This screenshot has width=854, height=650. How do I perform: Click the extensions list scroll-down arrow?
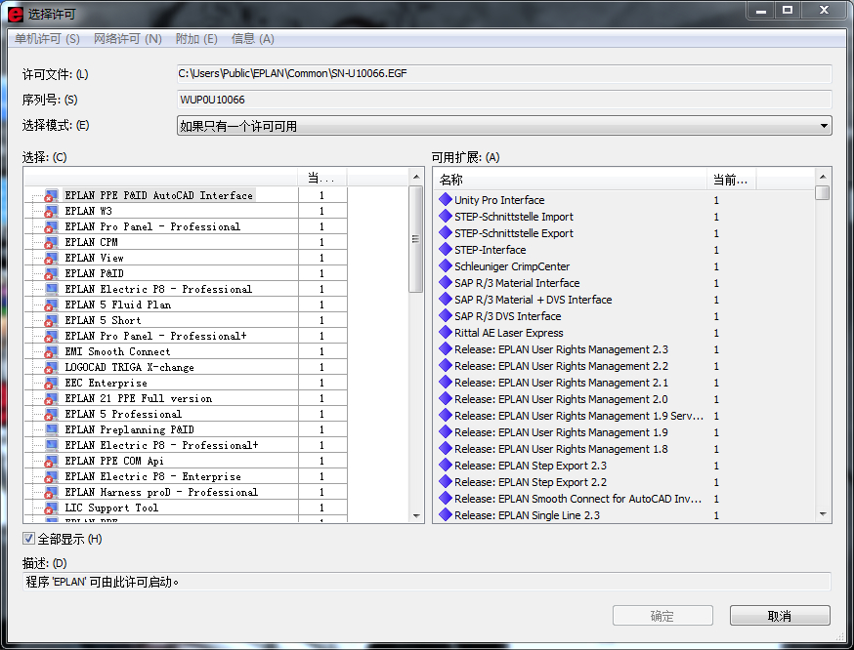click(823, 514)
